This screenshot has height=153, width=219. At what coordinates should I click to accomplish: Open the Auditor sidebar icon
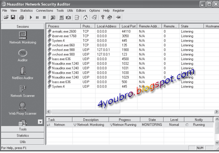pos(23,56)
